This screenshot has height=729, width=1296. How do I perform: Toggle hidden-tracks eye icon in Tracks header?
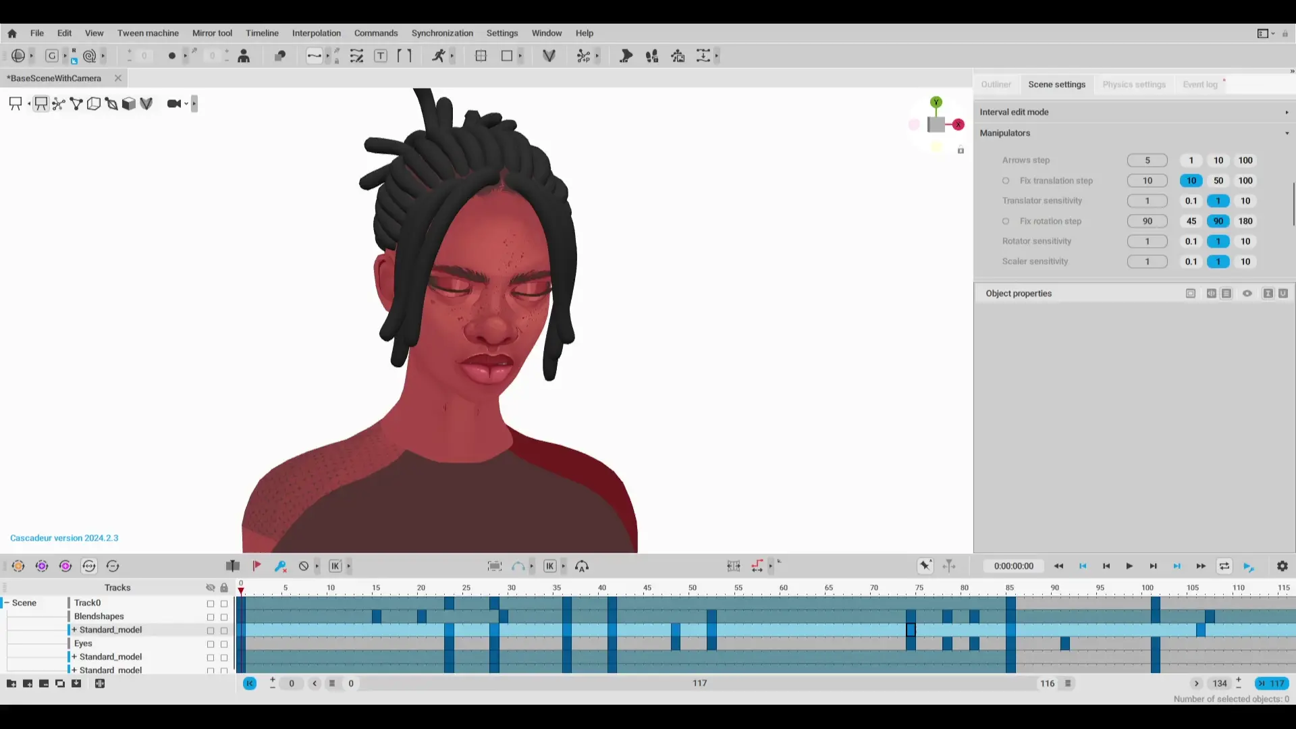coord(210,588)
